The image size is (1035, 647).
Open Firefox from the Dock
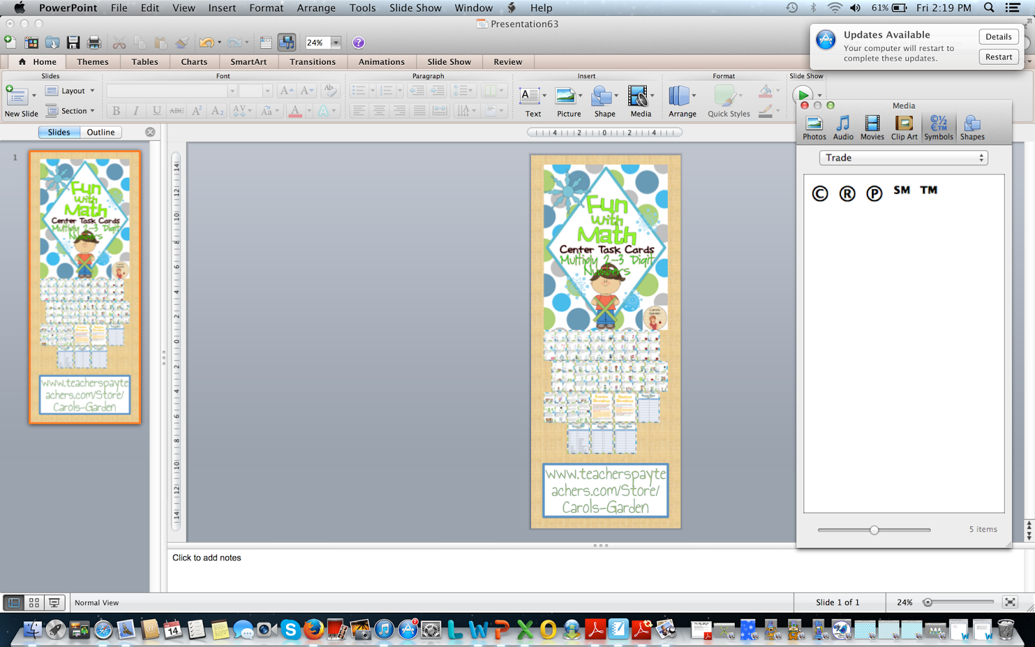click(x=314, y=629)
